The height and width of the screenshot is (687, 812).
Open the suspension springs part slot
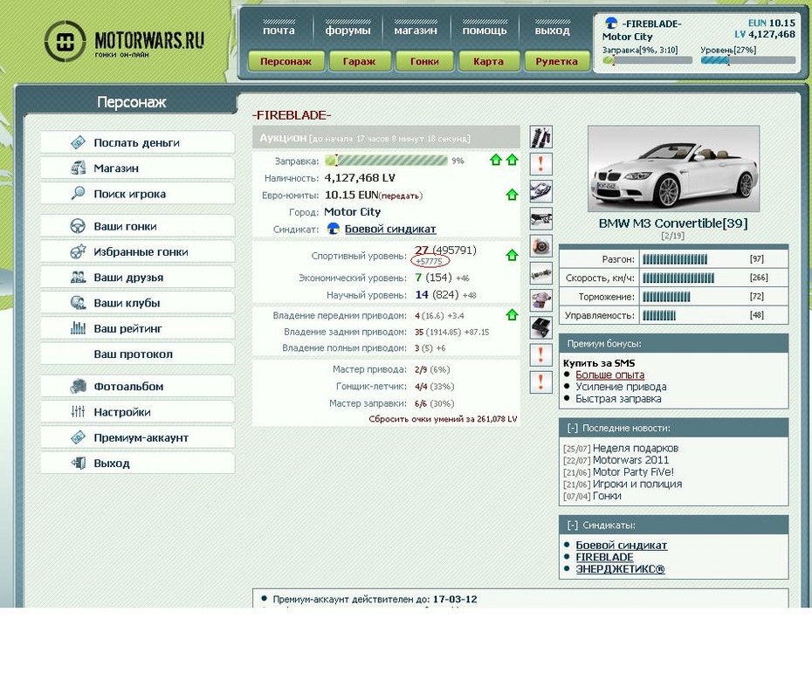pos(540,137)
